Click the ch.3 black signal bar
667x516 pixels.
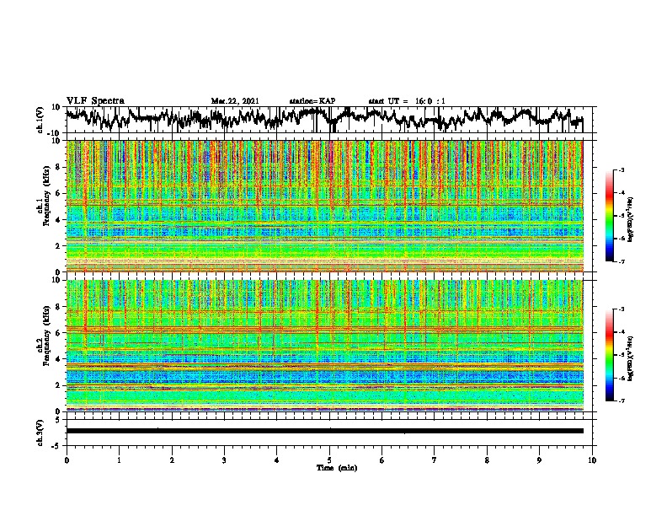324,431
